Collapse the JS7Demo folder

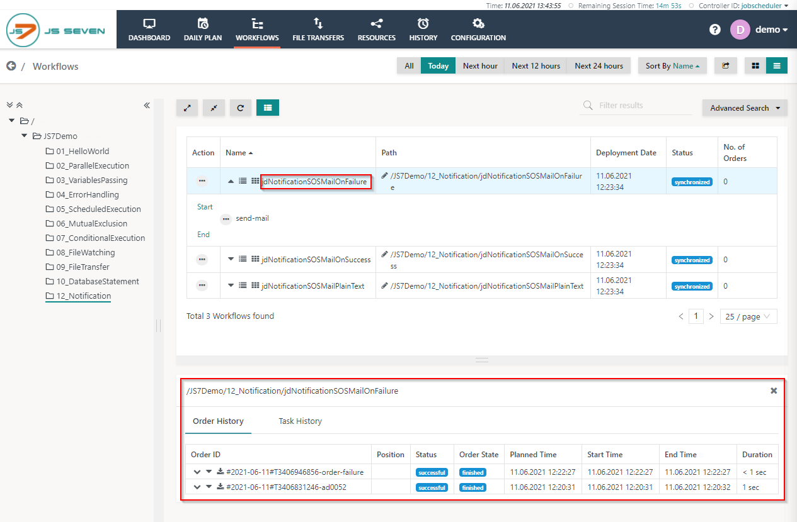[x=25, y=136]
